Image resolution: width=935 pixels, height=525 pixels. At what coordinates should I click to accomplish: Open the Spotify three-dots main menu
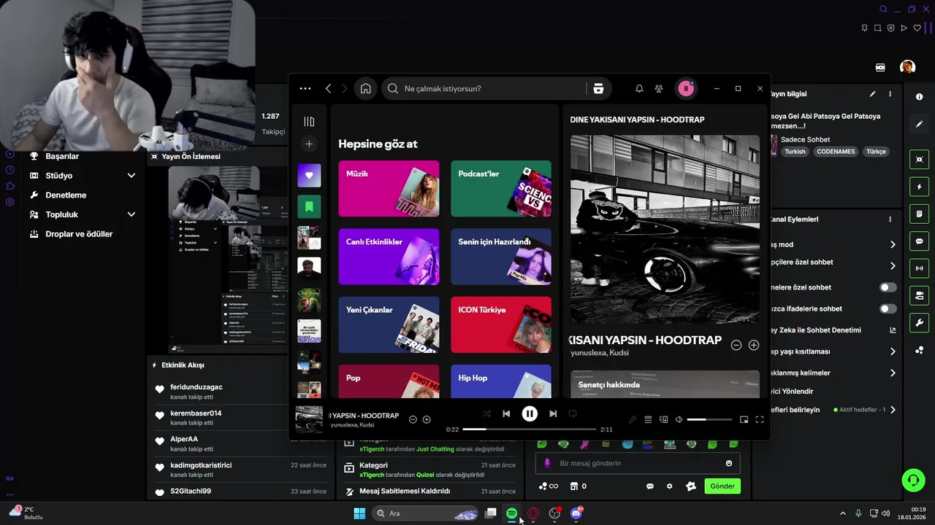tap(305, 88)
